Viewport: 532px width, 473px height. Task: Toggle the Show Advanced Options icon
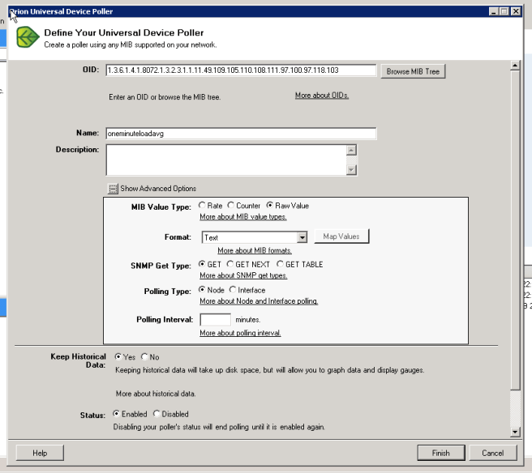(x=113, y=189)
